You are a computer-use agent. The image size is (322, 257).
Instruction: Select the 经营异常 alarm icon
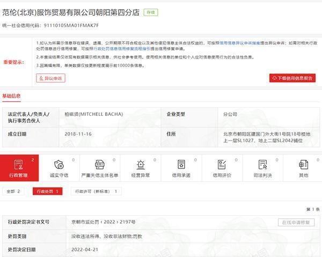(141, 165)
